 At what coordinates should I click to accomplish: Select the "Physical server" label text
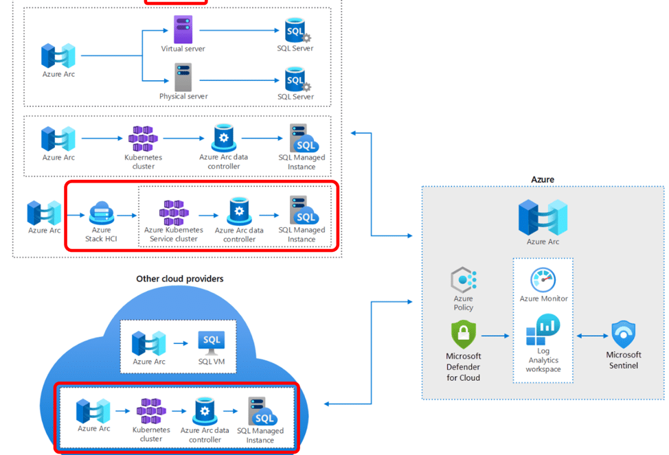coord(183,96)
